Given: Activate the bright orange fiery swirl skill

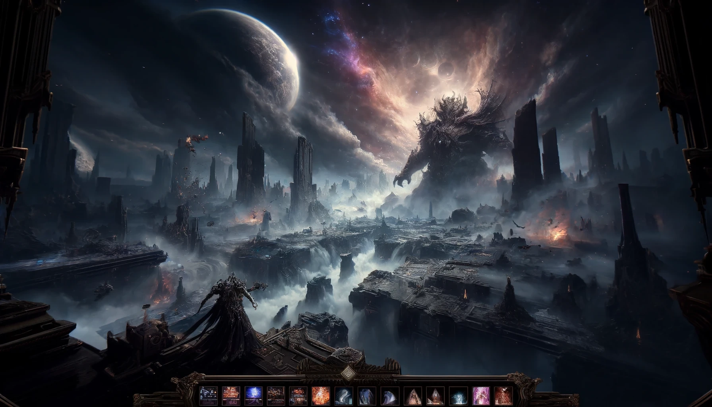Looking at the screenshot, I should [x=319, y=395].
